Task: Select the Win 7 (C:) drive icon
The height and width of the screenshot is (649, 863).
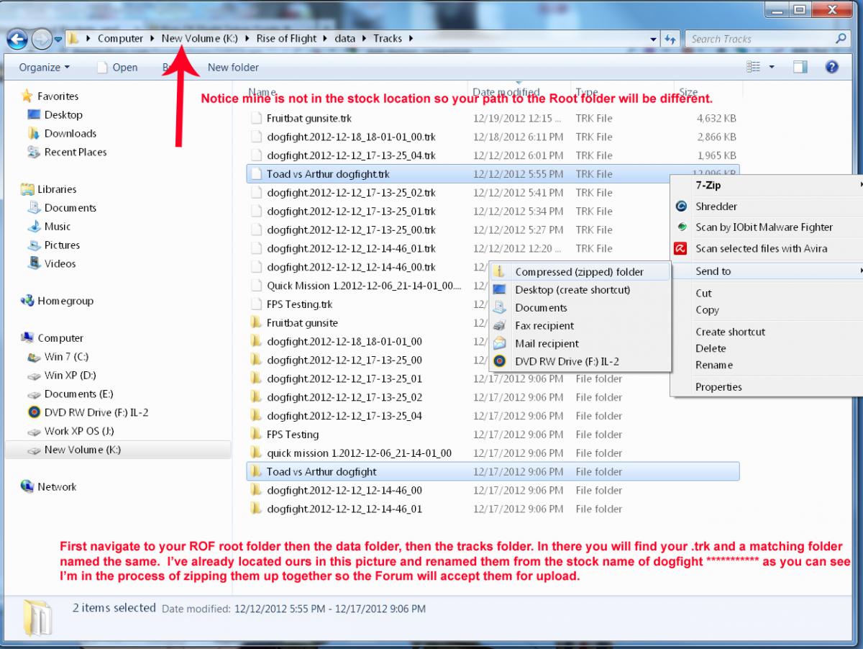Action: tap(34, 357)
